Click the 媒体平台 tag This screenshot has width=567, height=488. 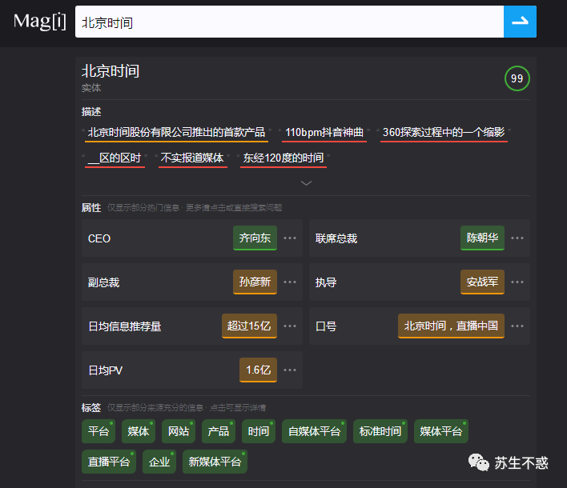tap(441, 431)
